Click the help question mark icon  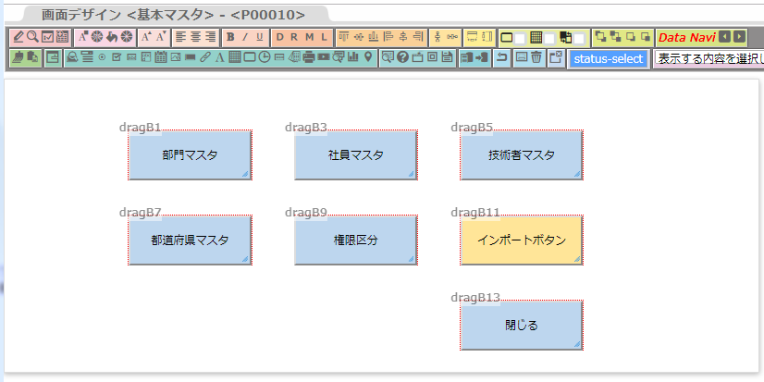point(402,57)
